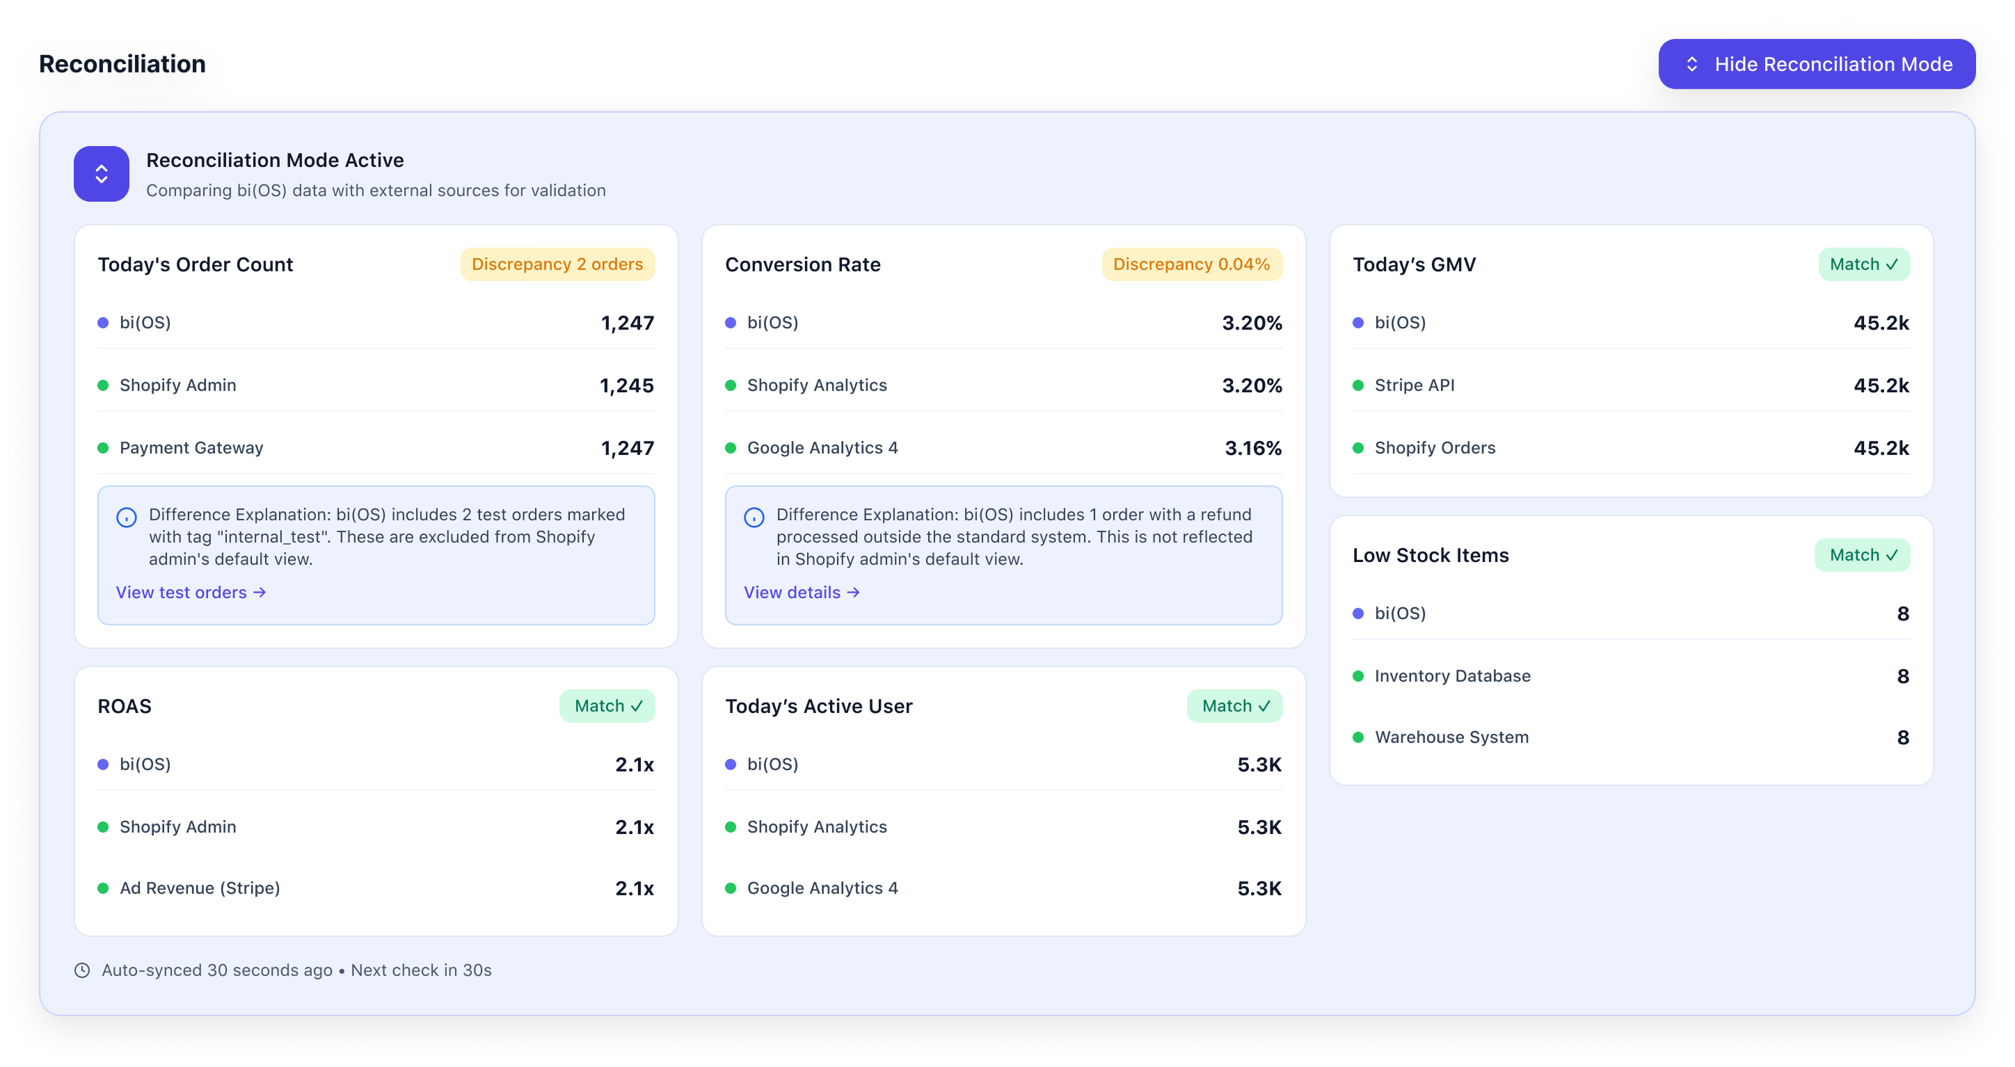This screenshot has width=2015, height=1067.
Task: Click the Match badge on Low Stock Items
Action: point(1862,554)
